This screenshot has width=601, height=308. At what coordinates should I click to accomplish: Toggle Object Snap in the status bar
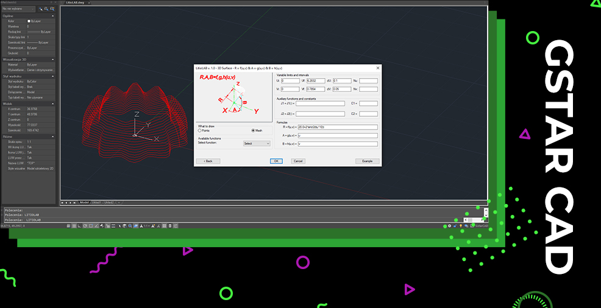pyautogui.click(x=91, y=226)
